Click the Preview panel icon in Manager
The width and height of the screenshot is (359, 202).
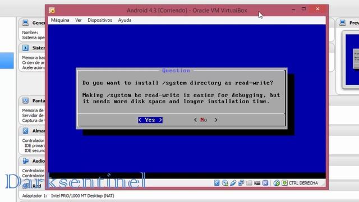[343, 22]
